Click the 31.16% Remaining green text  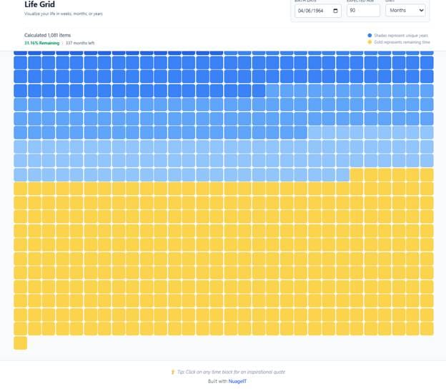coord(41,43)
